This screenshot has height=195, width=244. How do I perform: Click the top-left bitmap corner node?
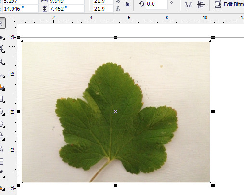click(22, 41)
